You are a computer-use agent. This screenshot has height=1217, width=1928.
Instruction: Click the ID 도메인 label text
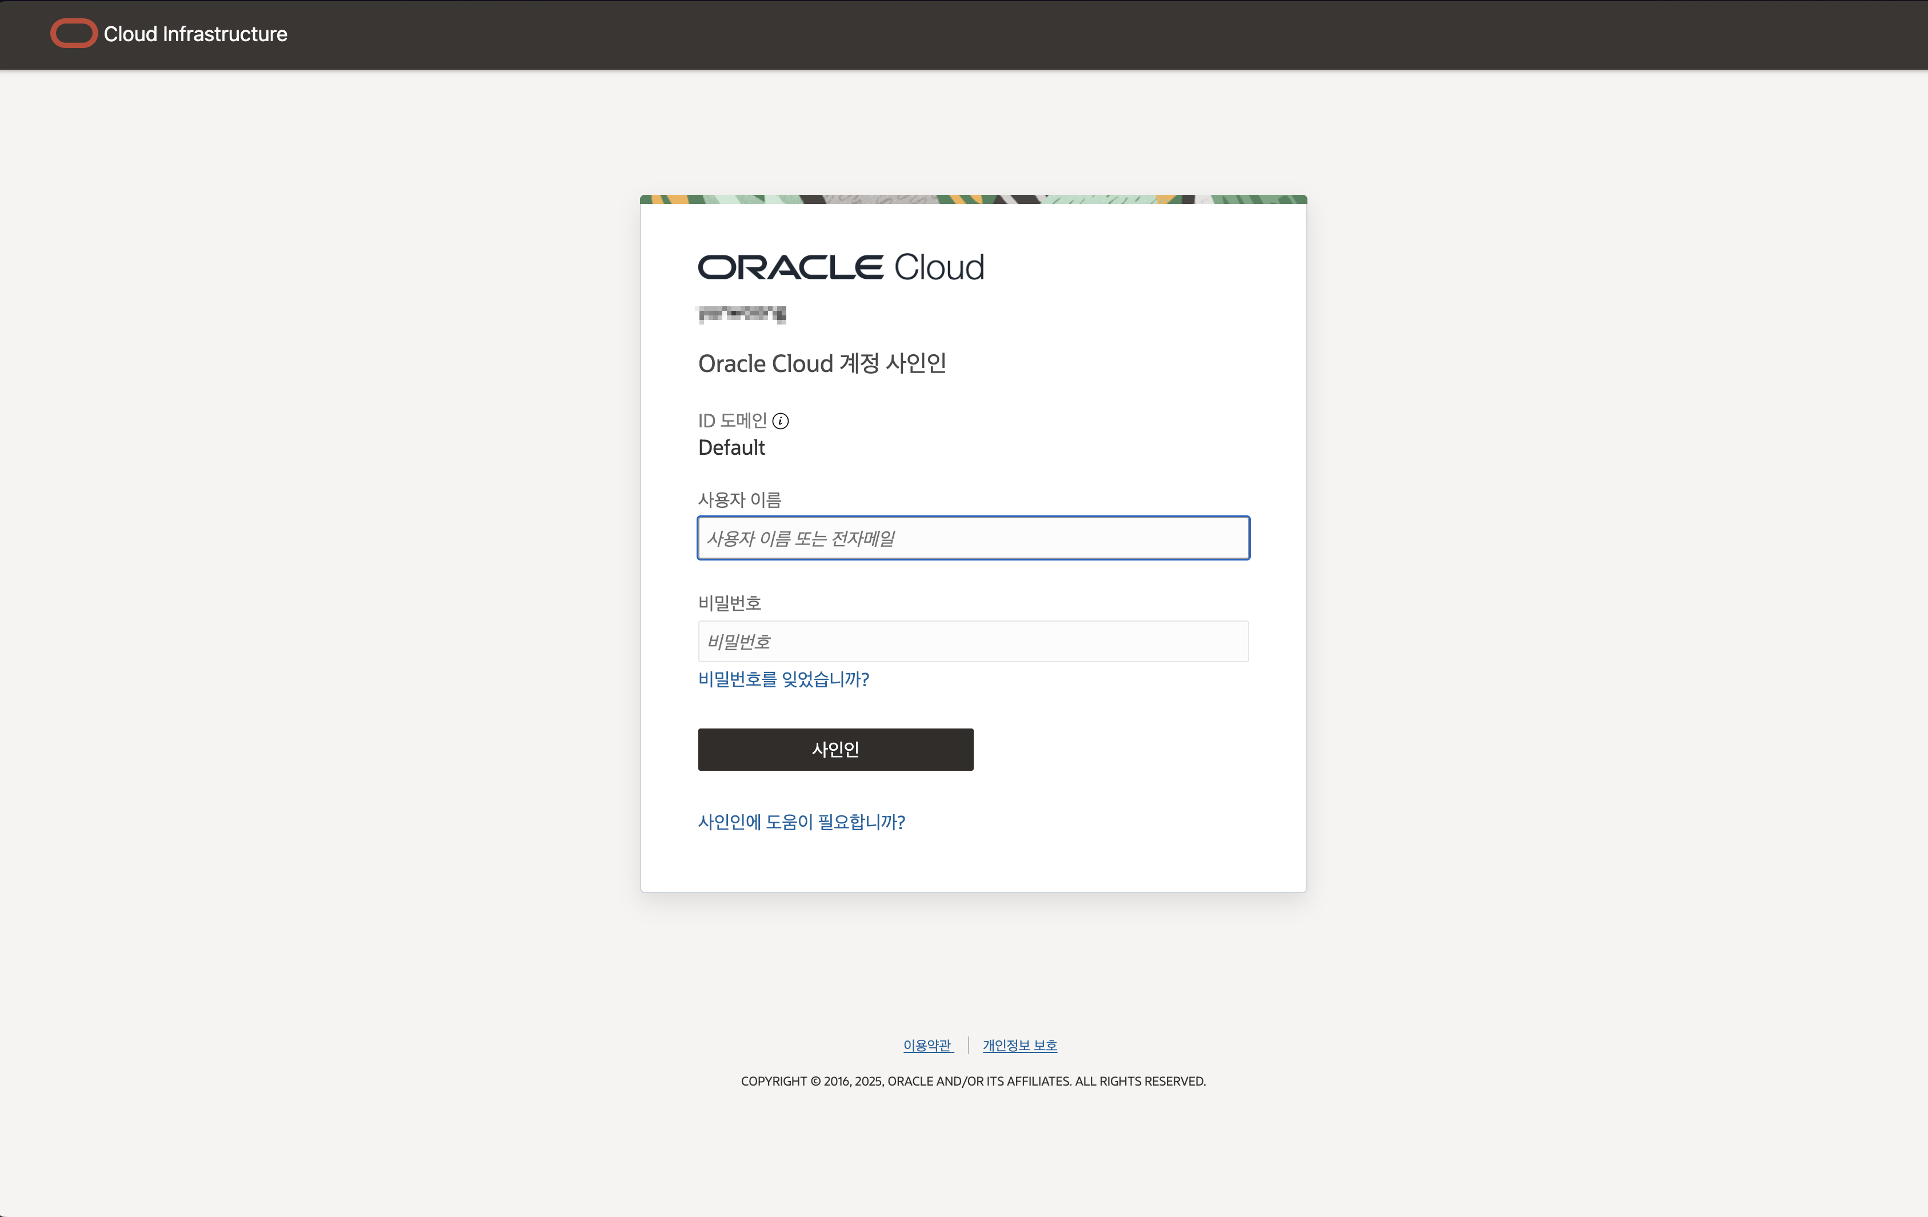pos(732,421)
